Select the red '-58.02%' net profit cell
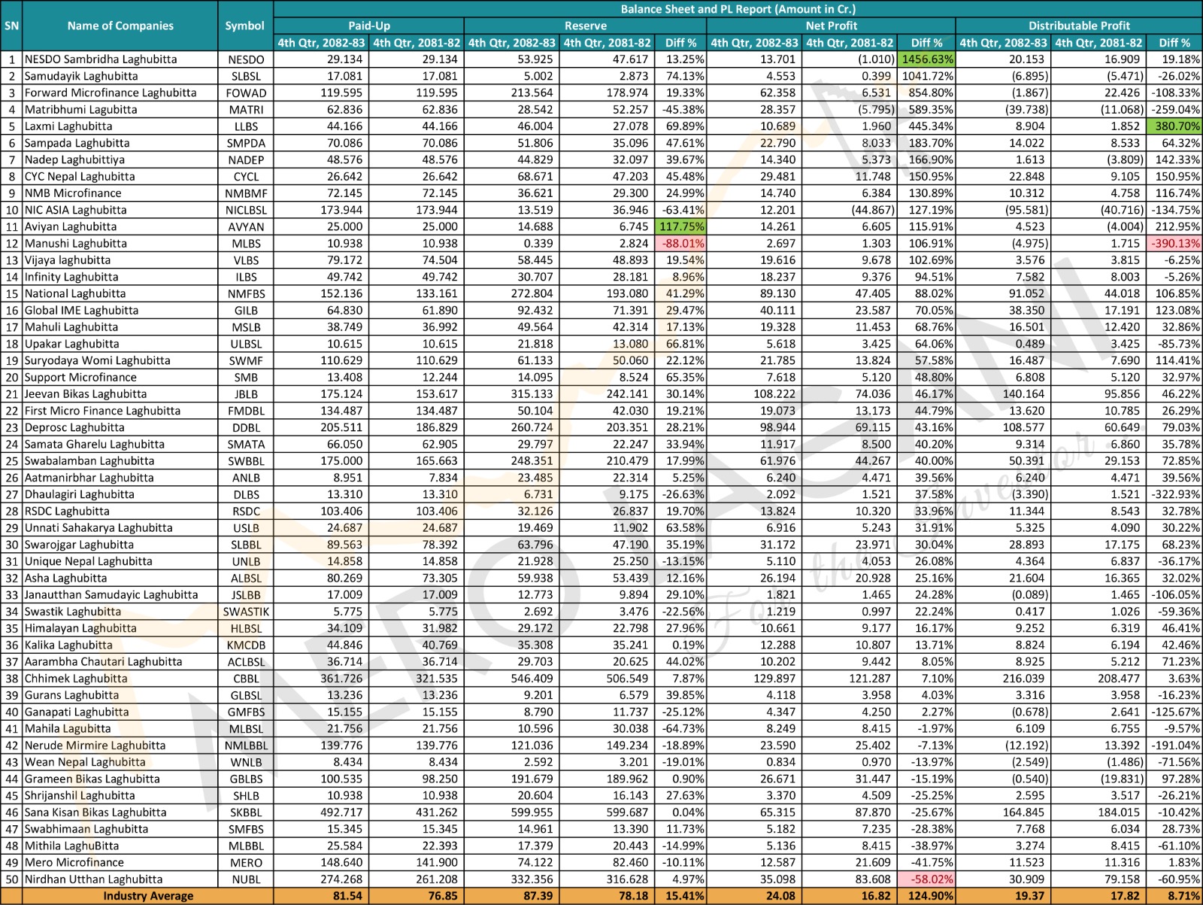The height and width of the screenshot is (905, 1203). click(926, 879)
